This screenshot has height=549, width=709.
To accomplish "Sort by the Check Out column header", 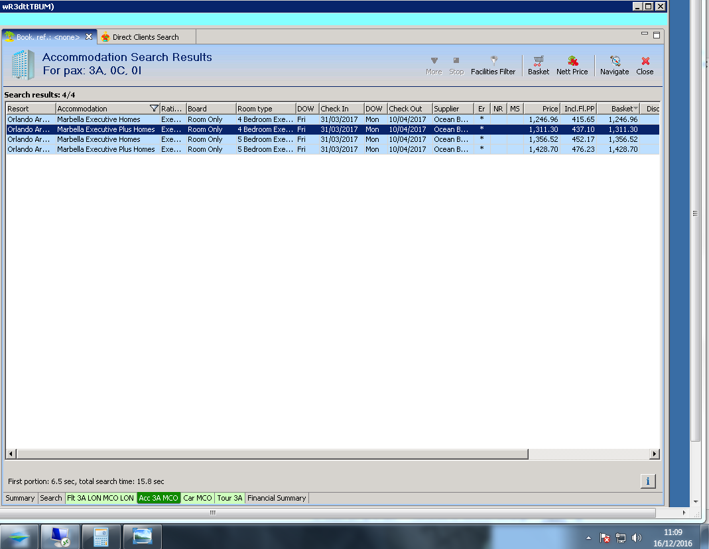I will 410,109.
